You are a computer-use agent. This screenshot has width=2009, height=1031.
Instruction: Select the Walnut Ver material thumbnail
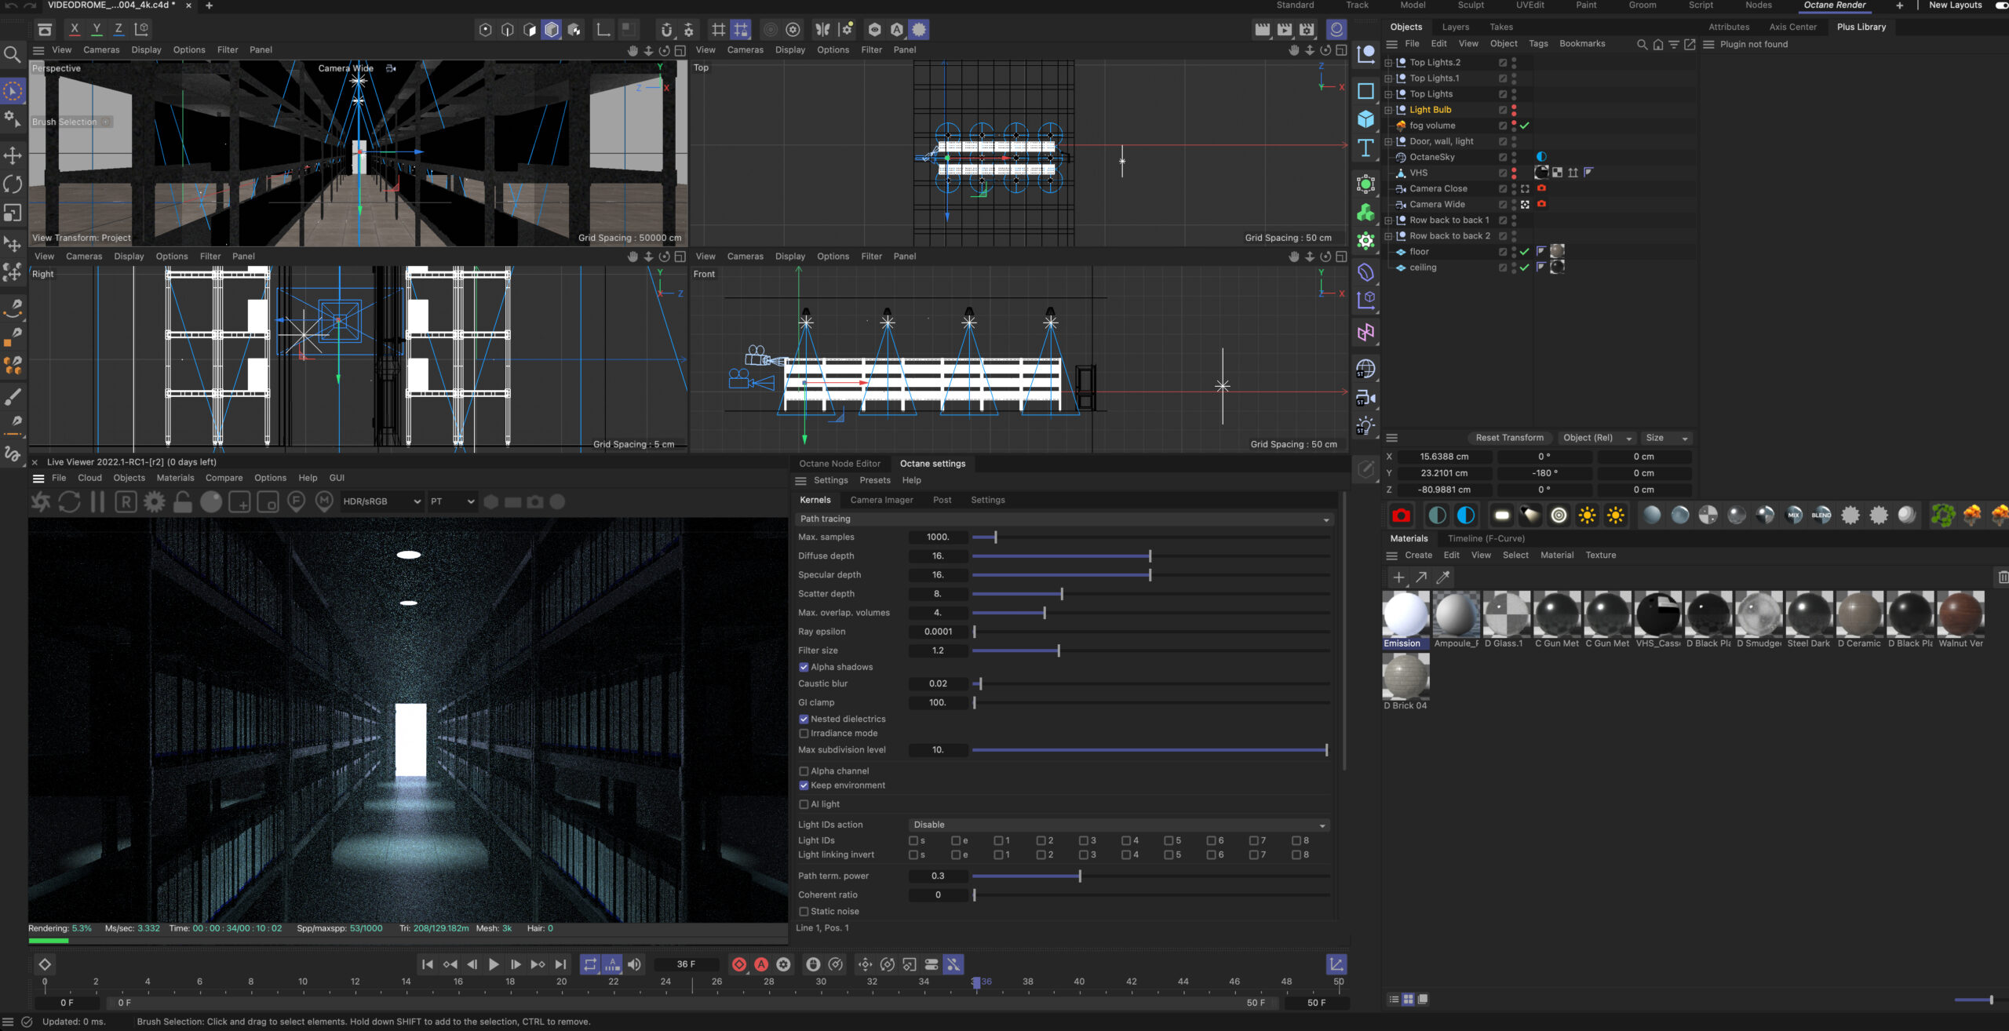point(1960,614)
